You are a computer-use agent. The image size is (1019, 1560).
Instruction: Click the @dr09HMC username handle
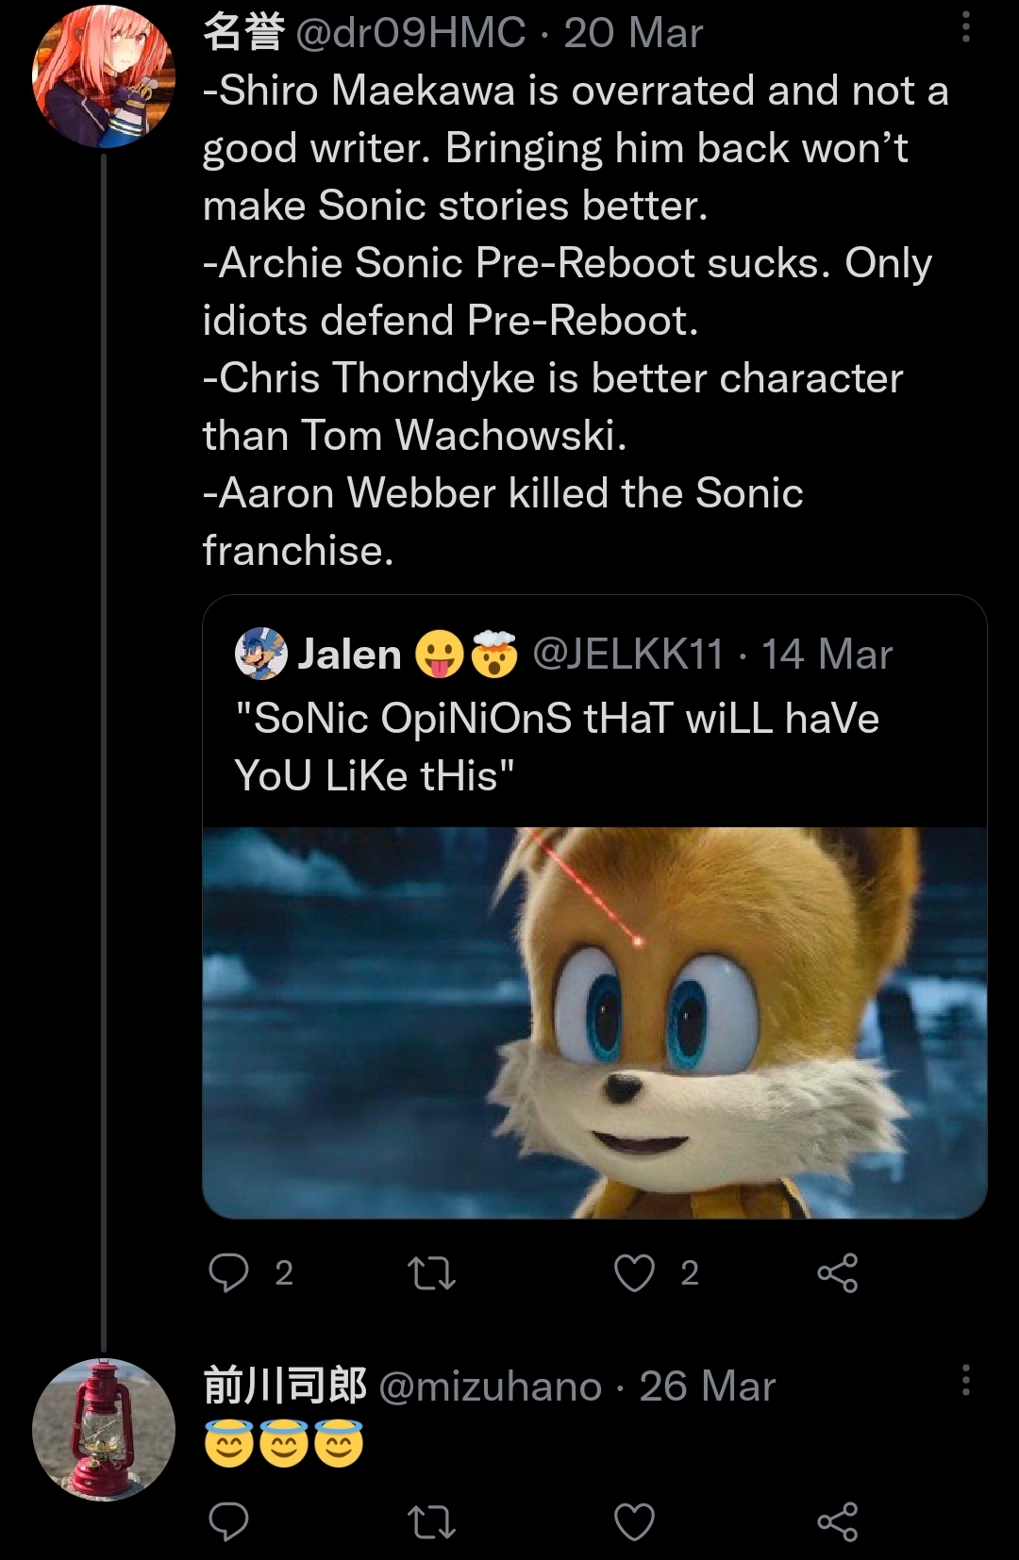[x=410, y=33]
